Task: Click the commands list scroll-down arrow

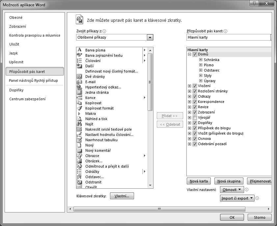Action: point(150,185)
